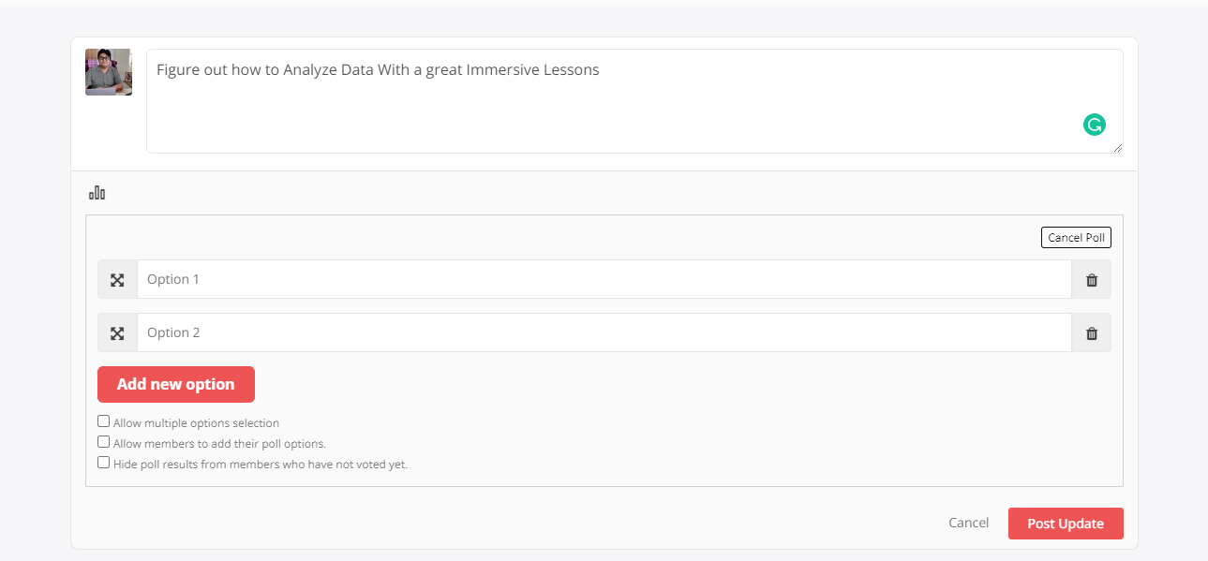Submit with the Post Update button

(x=1066, y=524)
